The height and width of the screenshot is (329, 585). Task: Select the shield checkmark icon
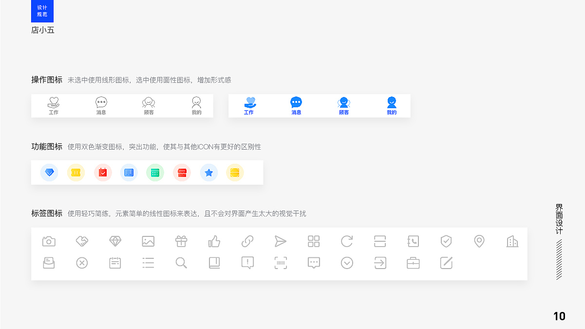coord(446,241)
